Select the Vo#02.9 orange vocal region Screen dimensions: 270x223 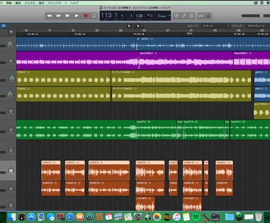[150, 171]
